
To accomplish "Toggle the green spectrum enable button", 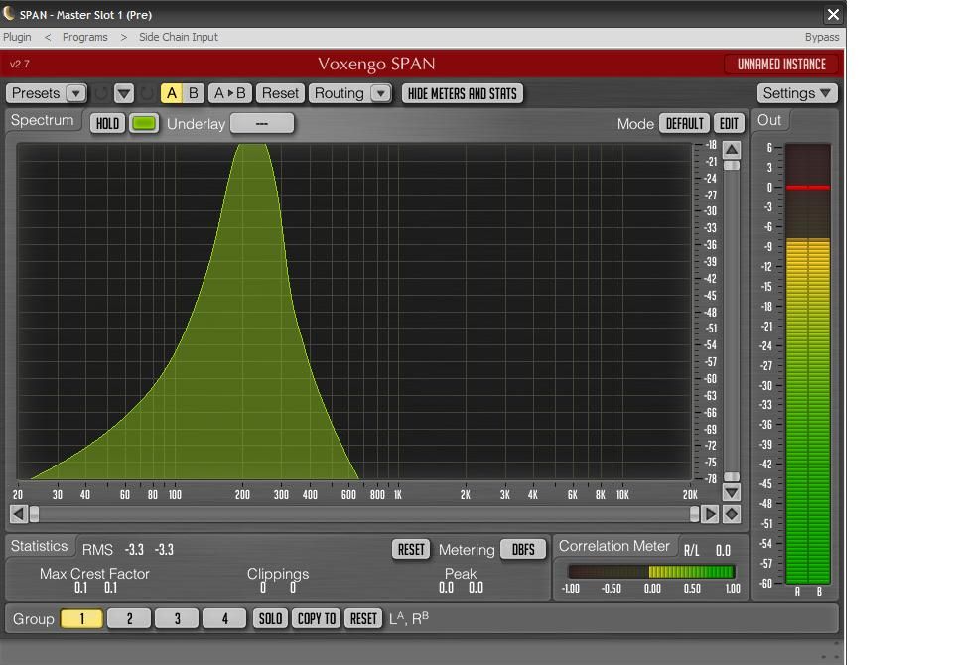I will [x=143, y=123].
